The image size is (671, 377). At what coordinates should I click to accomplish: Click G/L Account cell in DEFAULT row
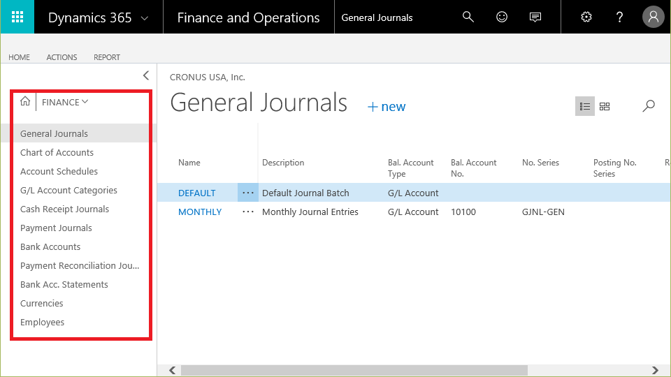(x=413, y=193)
